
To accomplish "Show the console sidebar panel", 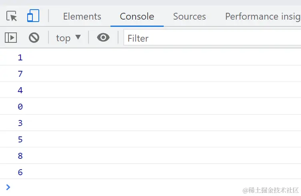I will tap(11, 38).
